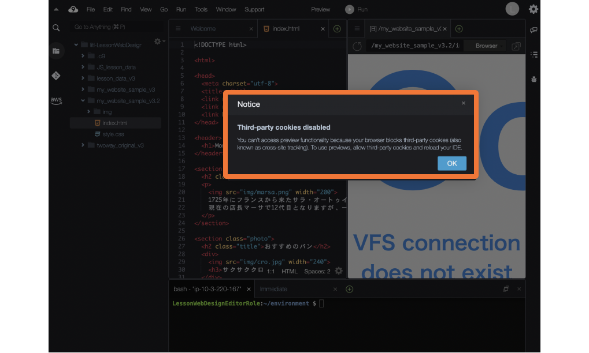Click the Run button in toolbar
This screenshot has height=353, width=589.
(357, 9)
